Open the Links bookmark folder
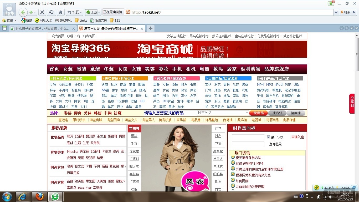 point(81,20)
